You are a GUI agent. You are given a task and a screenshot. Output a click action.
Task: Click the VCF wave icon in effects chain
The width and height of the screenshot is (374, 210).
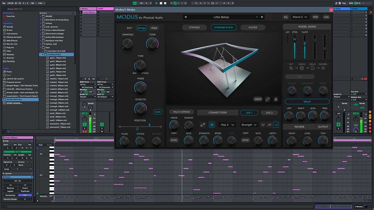pyautogui.click(x=291, y=68)
